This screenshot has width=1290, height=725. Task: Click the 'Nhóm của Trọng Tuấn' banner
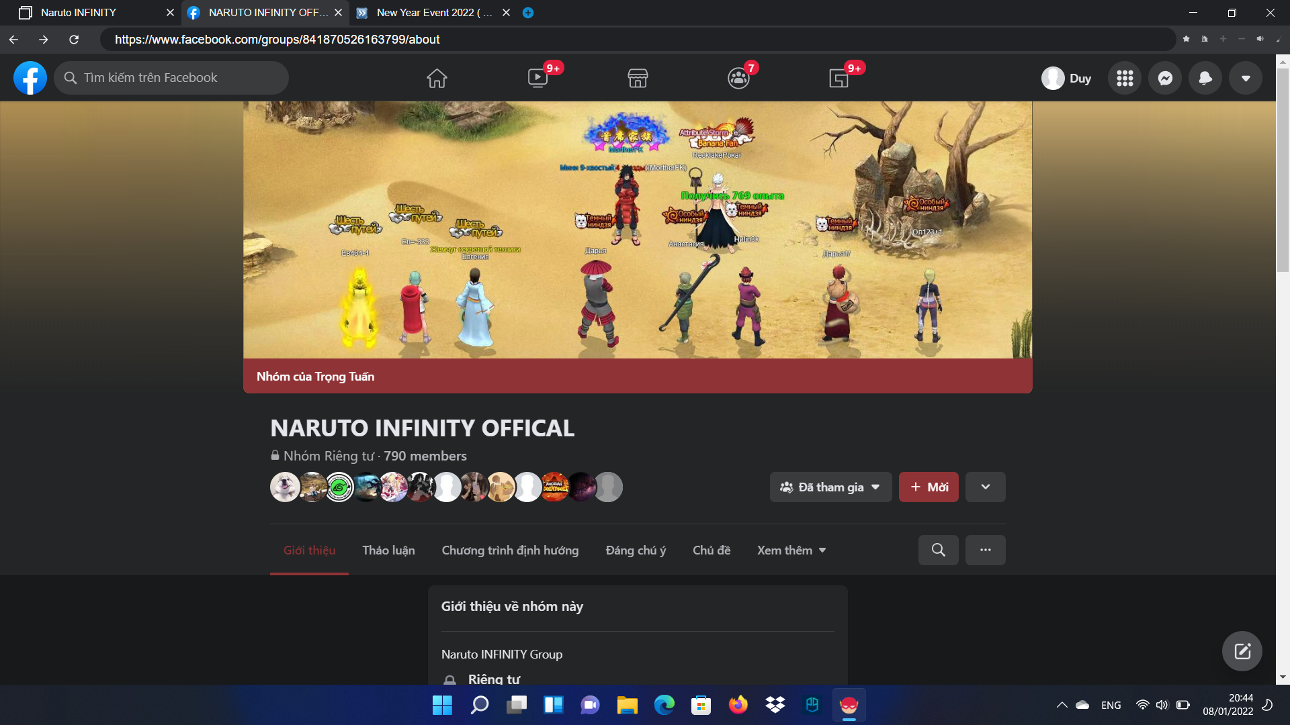click(638, 376)
